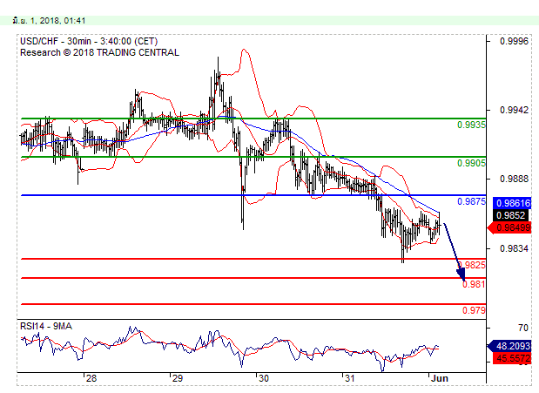
Task: Click the price axis value 0.9996
Action: point(514,41)
